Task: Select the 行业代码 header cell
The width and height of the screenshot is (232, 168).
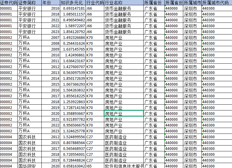Action: pos(95,3)
